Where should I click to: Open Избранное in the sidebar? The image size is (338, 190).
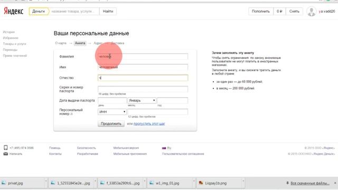coord(11,38)
